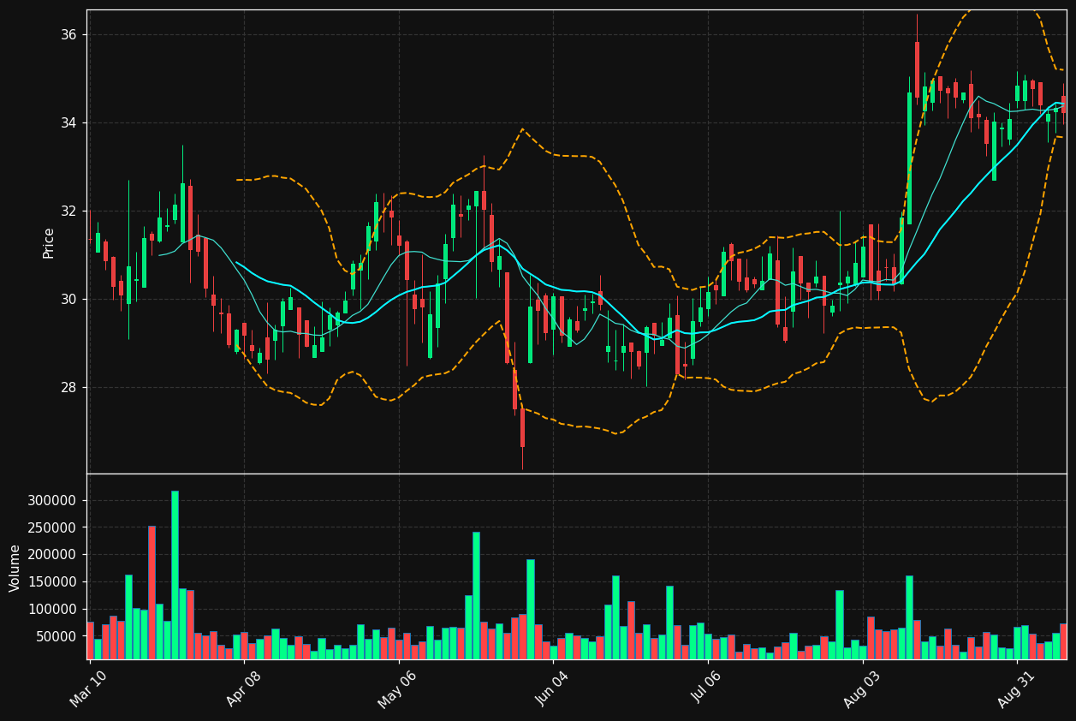Click the 28 price axis label
The height and width of the screenshot is (721, 1076).
pyautogui.click(x=68, y=388)
